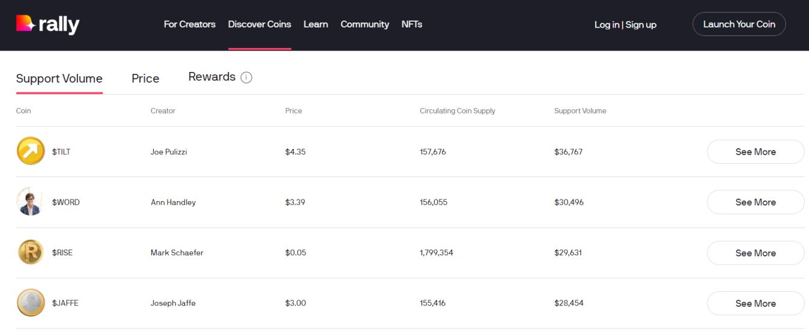Click the $JAFFE silver coin icon
The image size is (809, 335).
click(x=31, y=303)
